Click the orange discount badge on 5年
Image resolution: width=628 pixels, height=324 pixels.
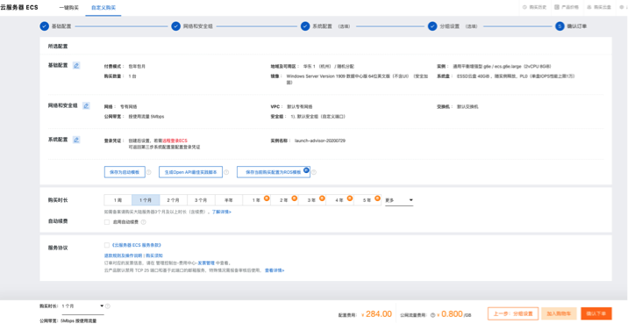pyautogui.click(x=377, y=198)
